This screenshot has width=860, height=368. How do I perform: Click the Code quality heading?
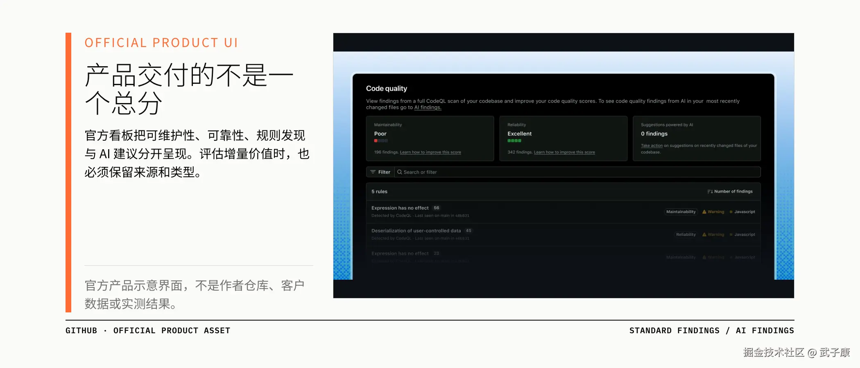(x=387, y=88)
